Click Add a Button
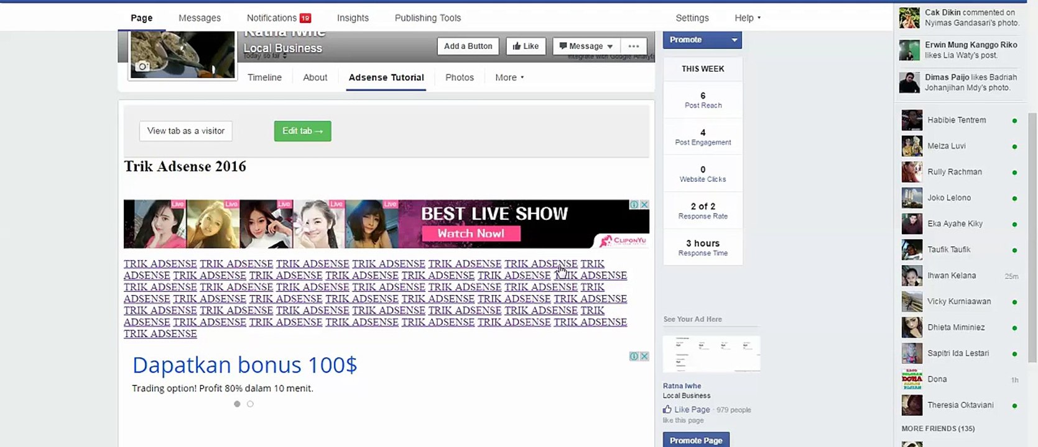Screen dimensions: 1038x447 coord(468,46)
